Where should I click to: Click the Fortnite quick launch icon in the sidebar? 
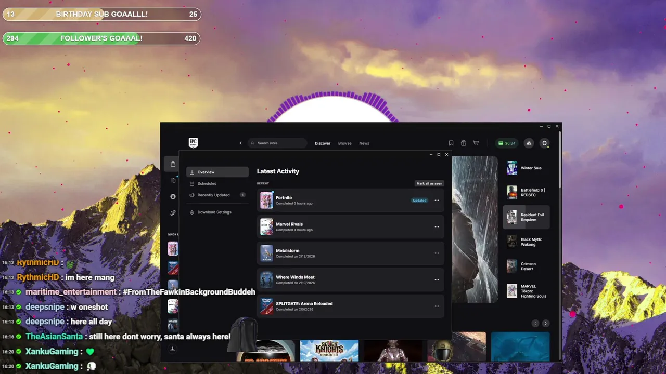[x=173, y=248]
